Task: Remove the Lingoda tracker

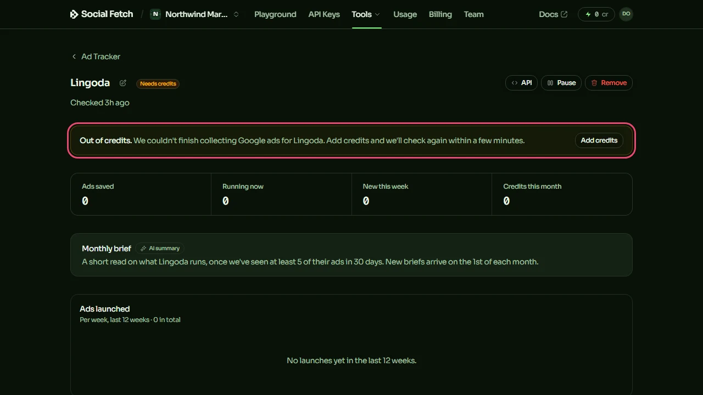Action: (609, 83)
